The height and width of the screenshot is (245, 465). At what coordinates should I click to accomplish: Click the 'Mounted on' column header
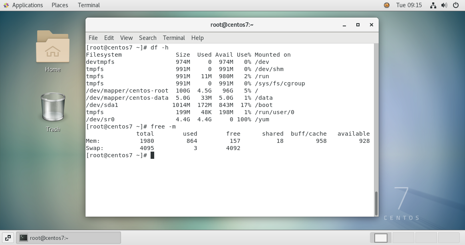[x=273, y=55]
